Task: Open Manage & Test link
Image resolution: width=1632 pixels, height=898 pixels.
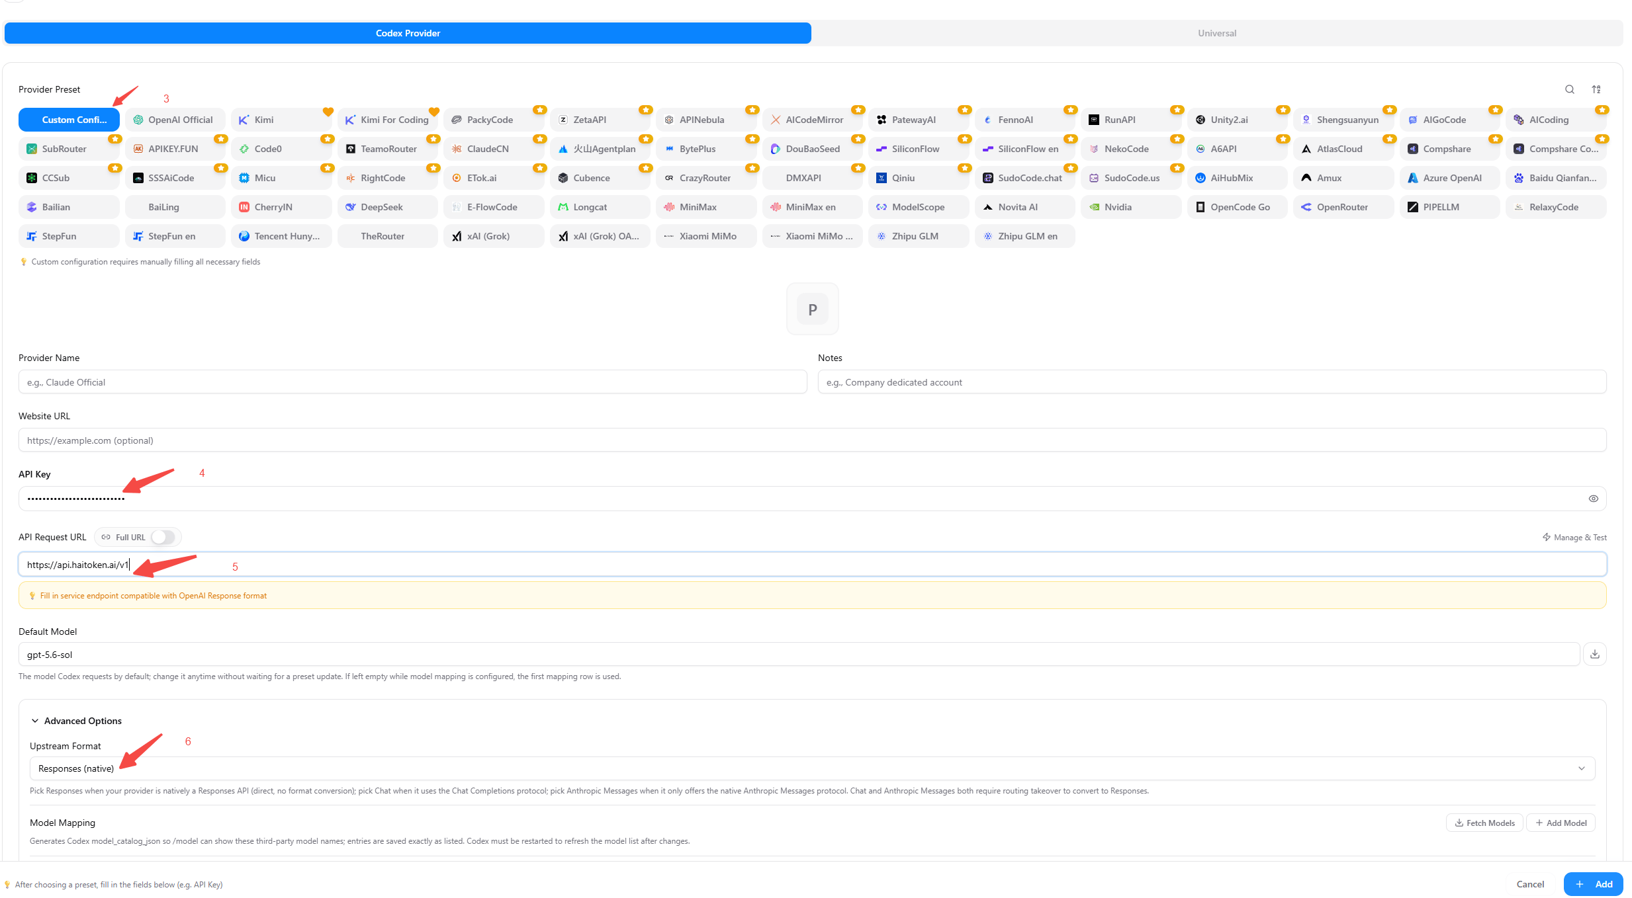Action: 1574,537
